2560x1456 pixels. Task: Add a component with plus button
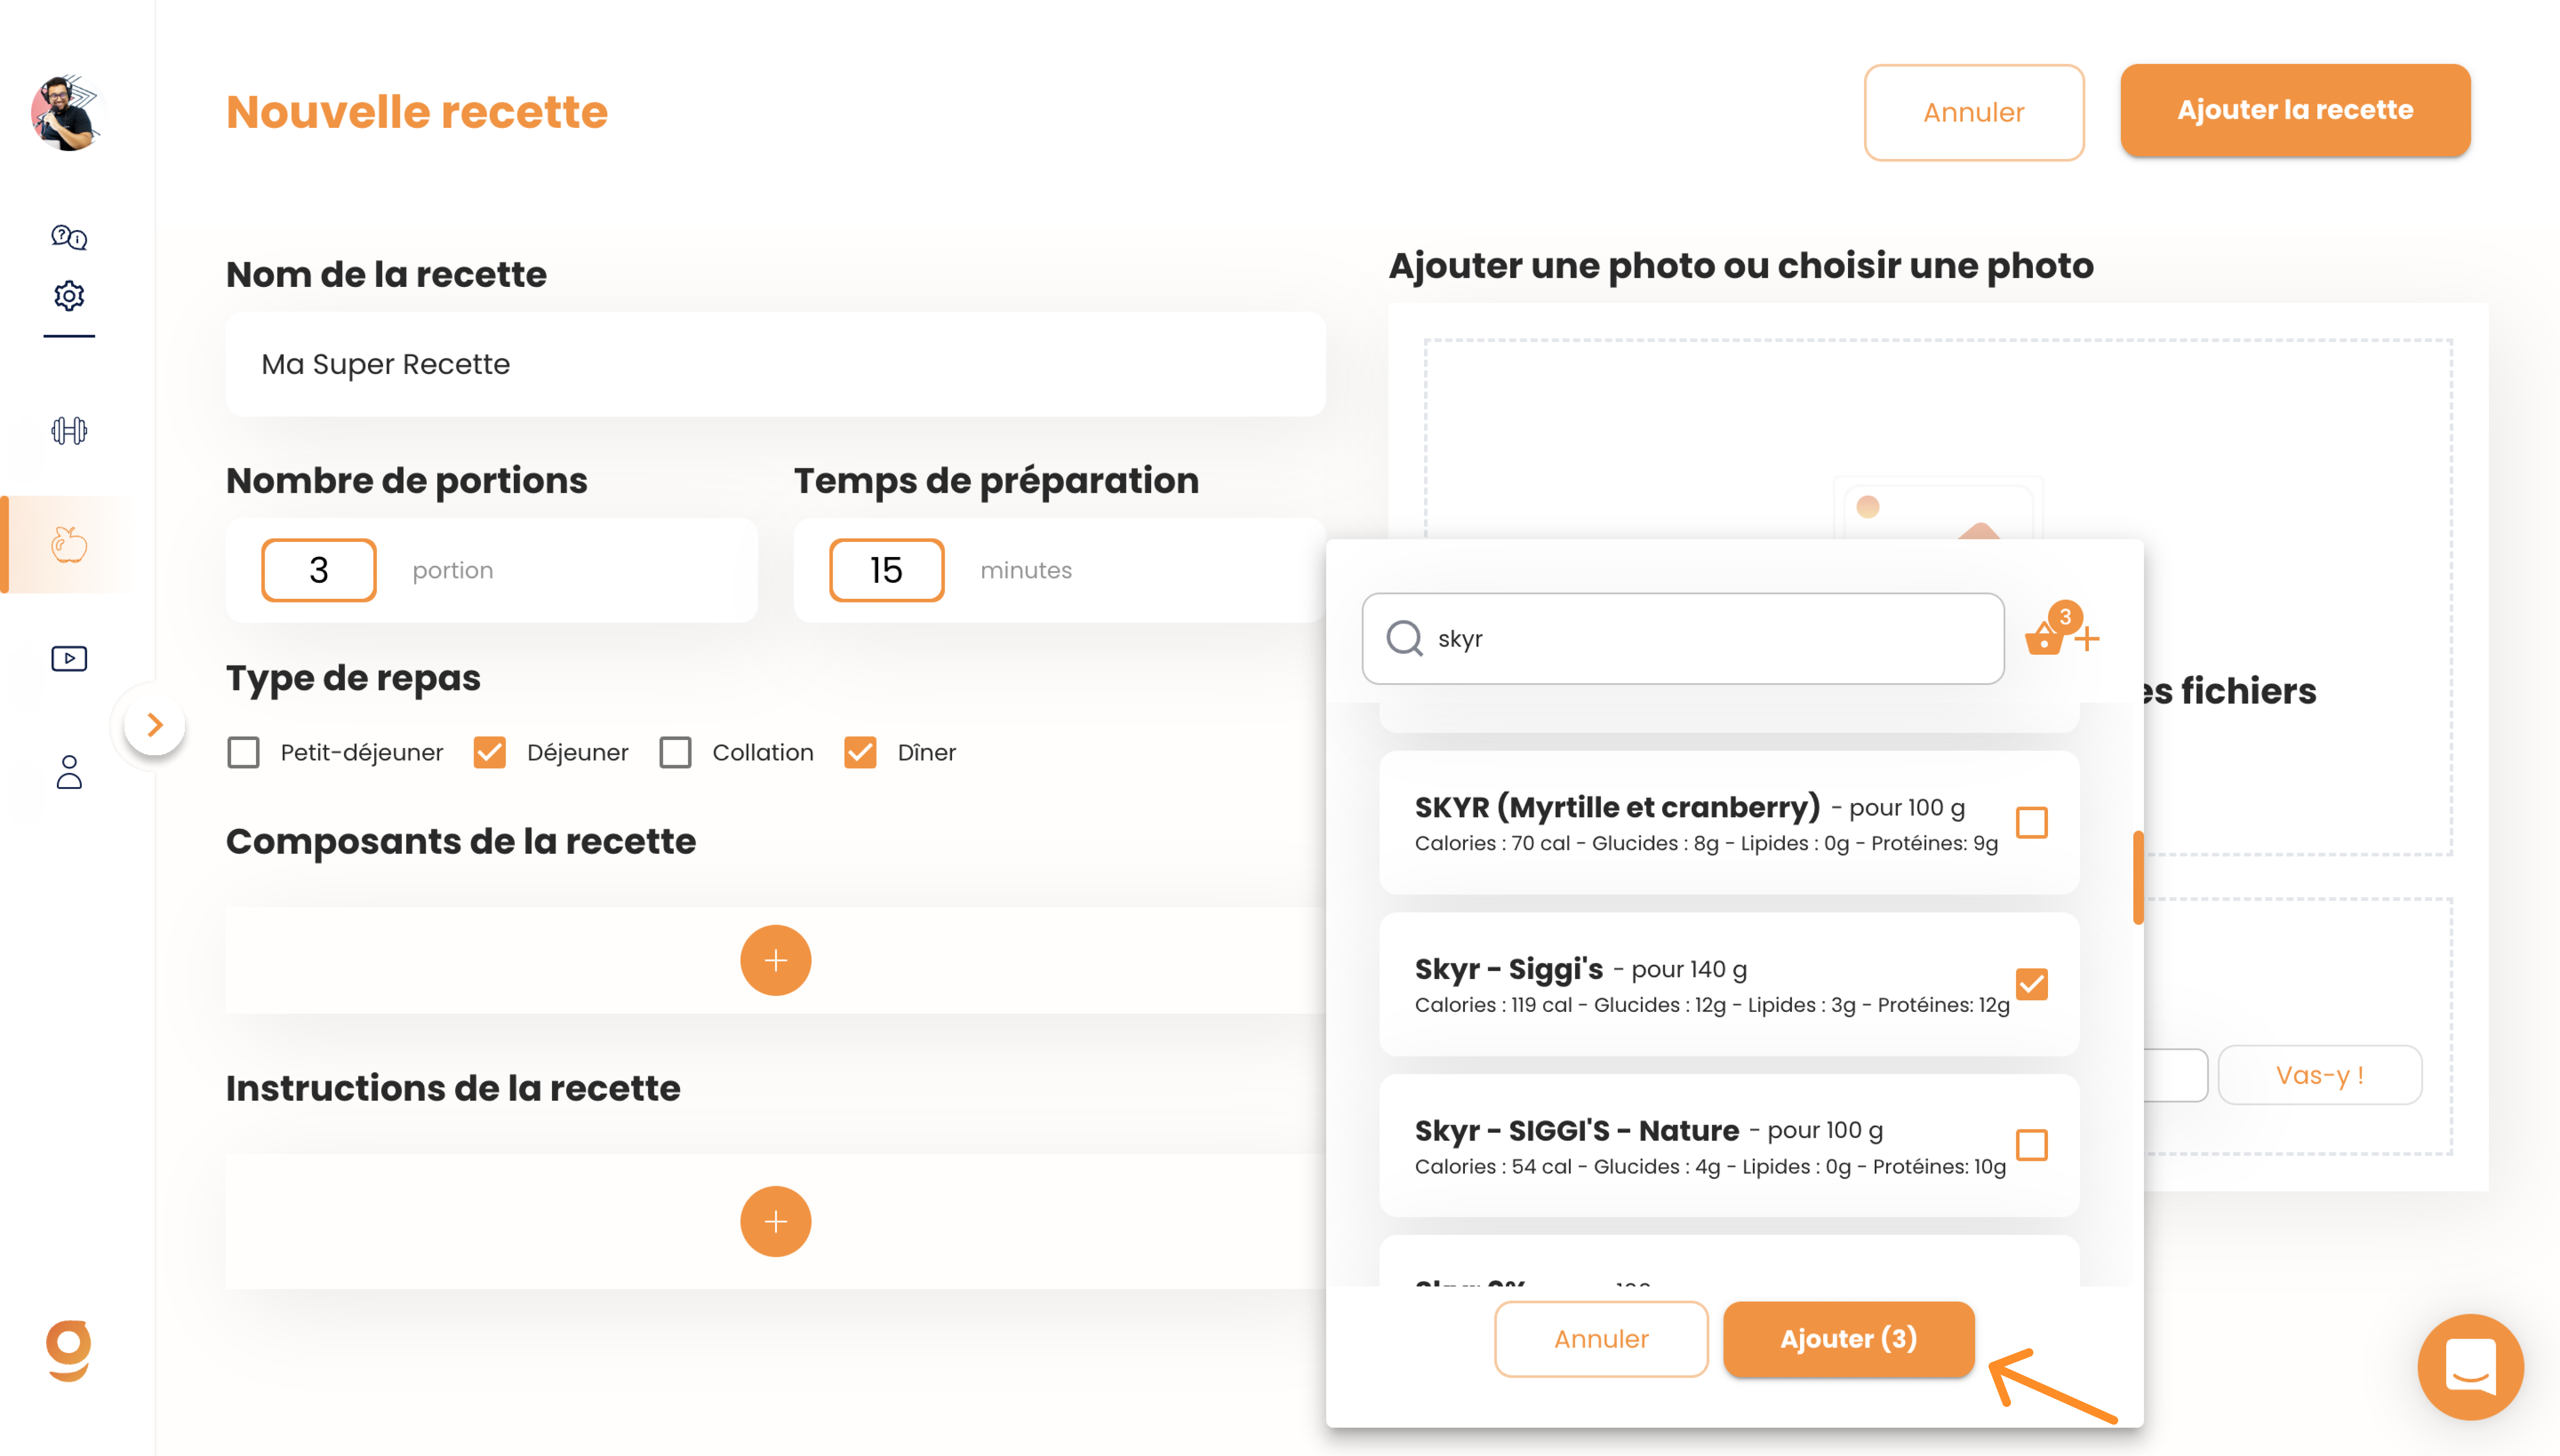775,960
